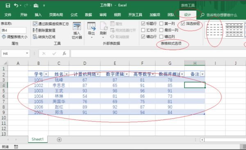
Task: Switch to the 团队 ribbon tab
Action: [x=171, y=15]
